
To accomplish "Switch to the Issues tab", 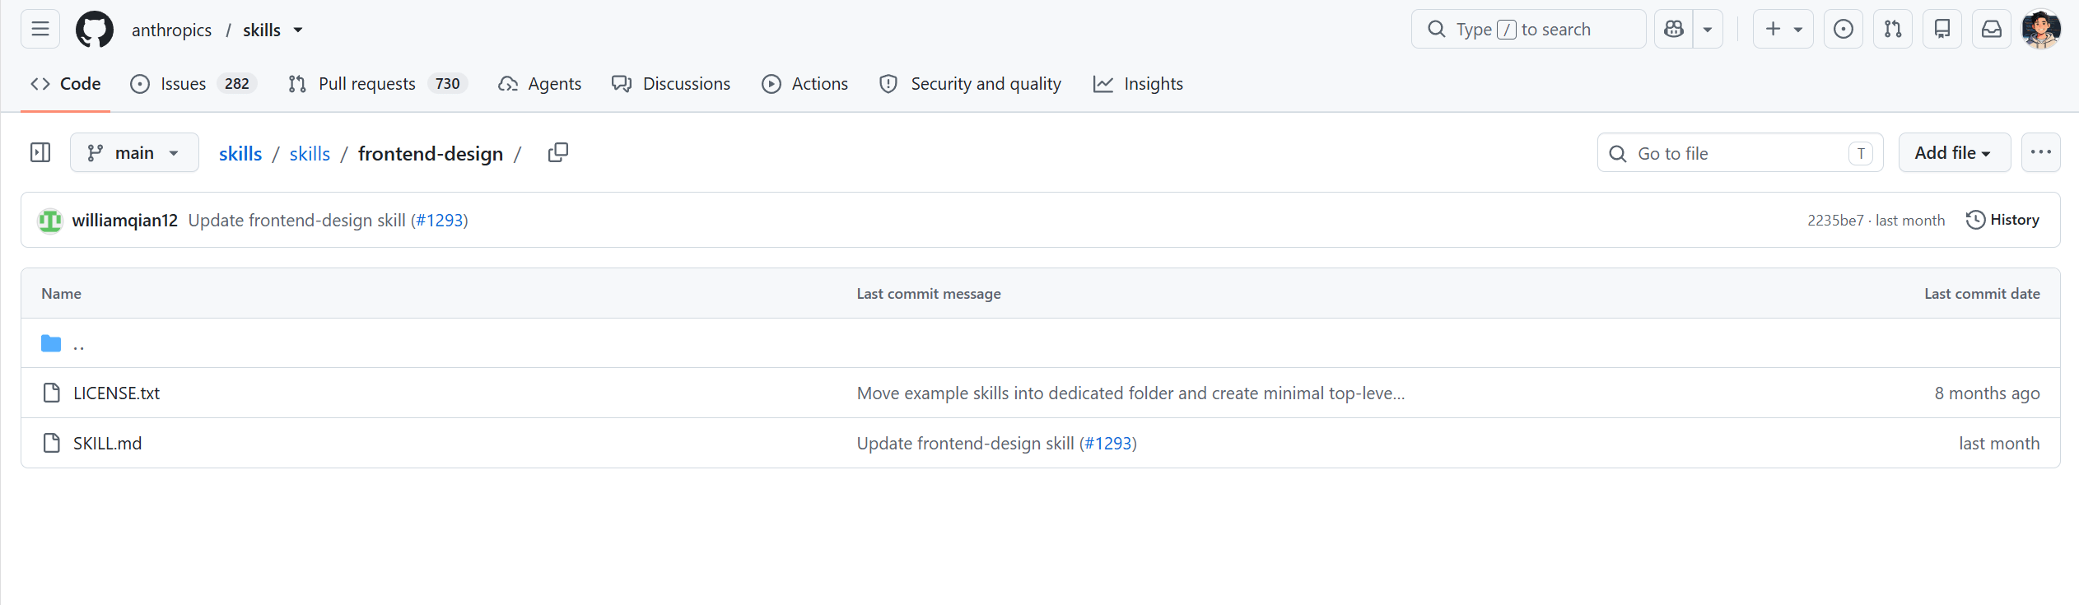I will tap(193, 84).
